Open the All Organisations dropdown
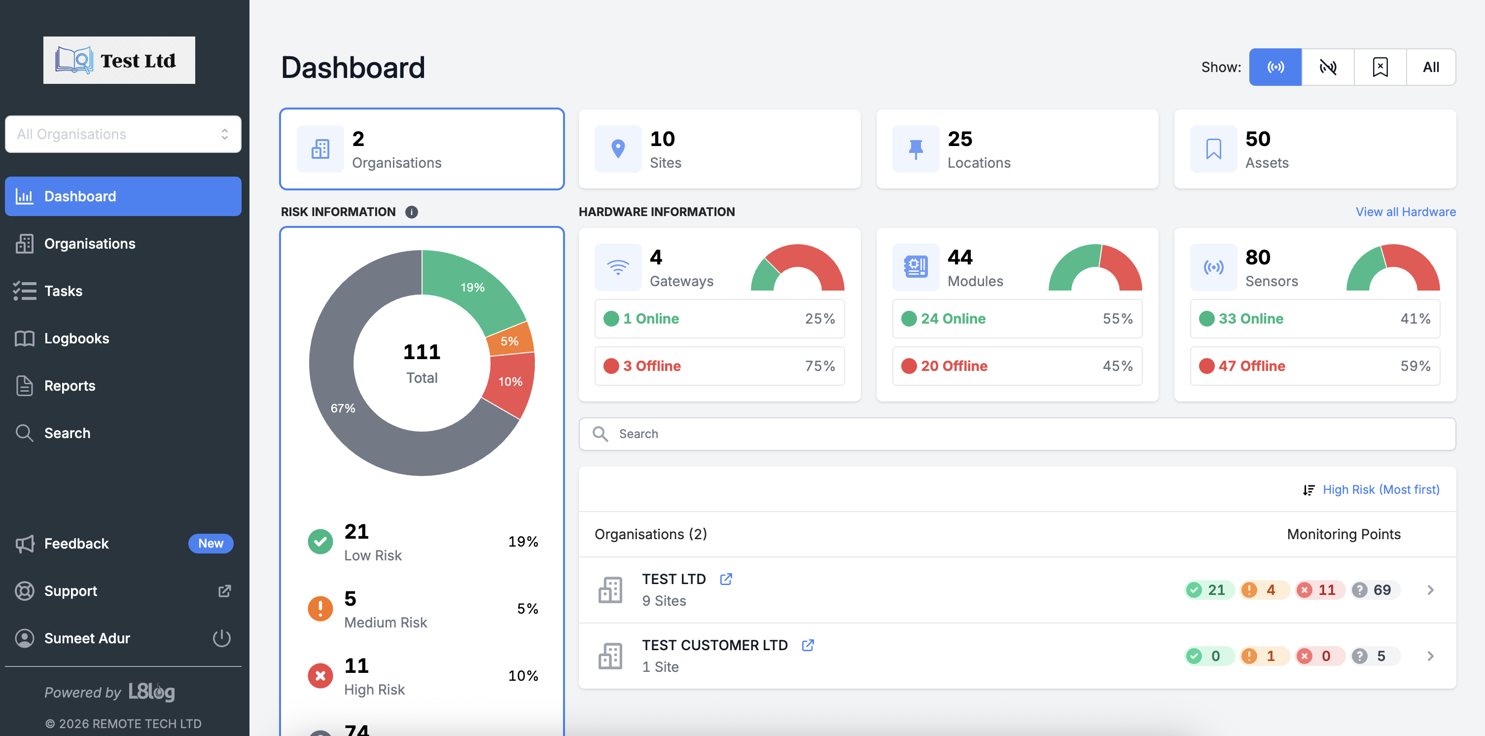 click(x=123, y=134)
